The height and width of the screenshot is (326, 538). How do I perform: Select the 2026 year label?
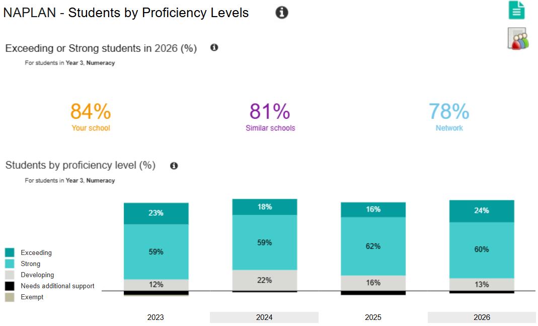[482, 317]
